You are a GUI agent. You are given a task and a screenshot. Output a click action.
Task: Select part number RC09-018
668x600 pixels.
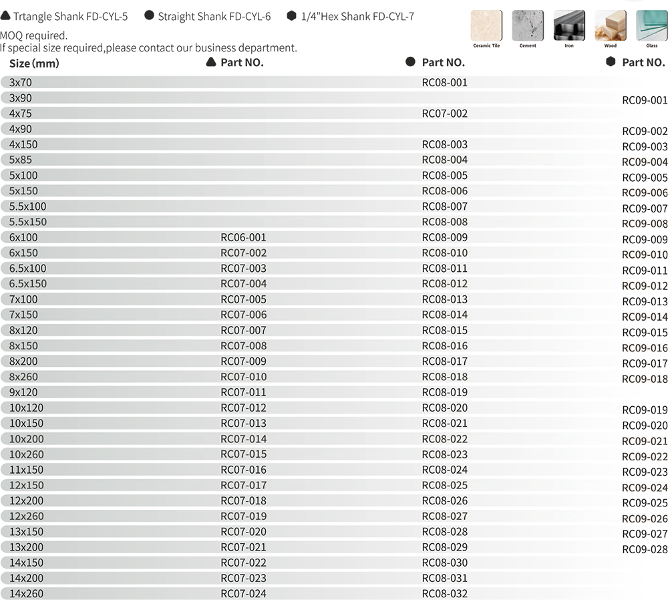(x=645, y=380)
